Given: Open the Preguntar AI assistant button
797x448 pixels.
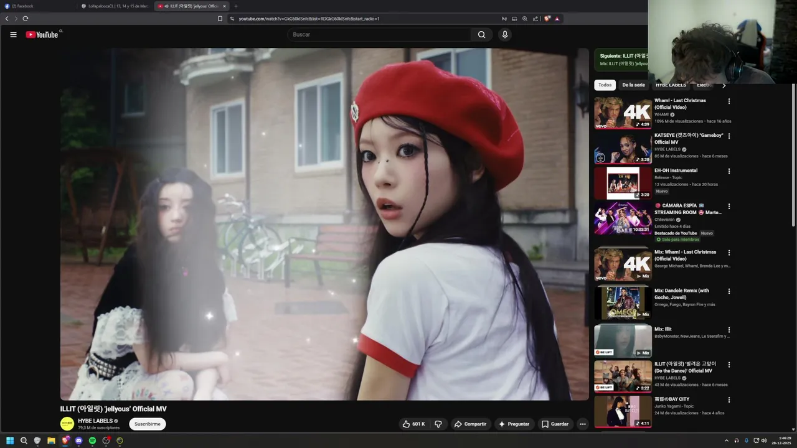Looking at the screenshot, I should pos(514,424).
